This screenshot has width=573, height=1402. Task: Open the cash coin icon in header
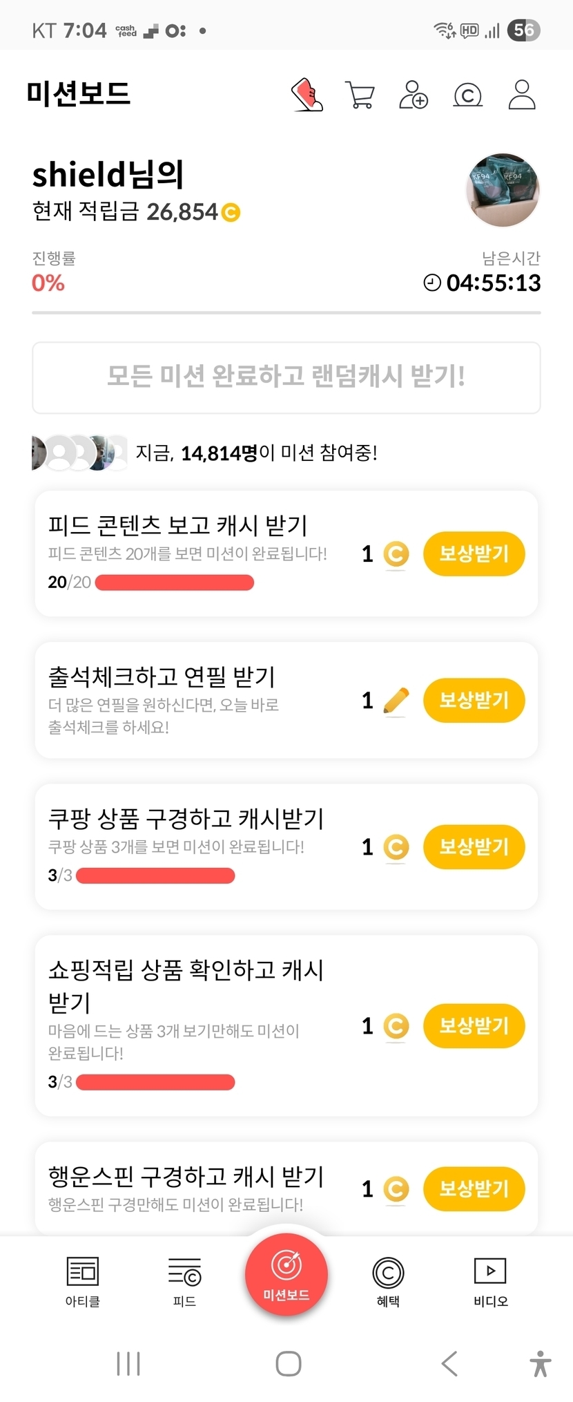467,95
